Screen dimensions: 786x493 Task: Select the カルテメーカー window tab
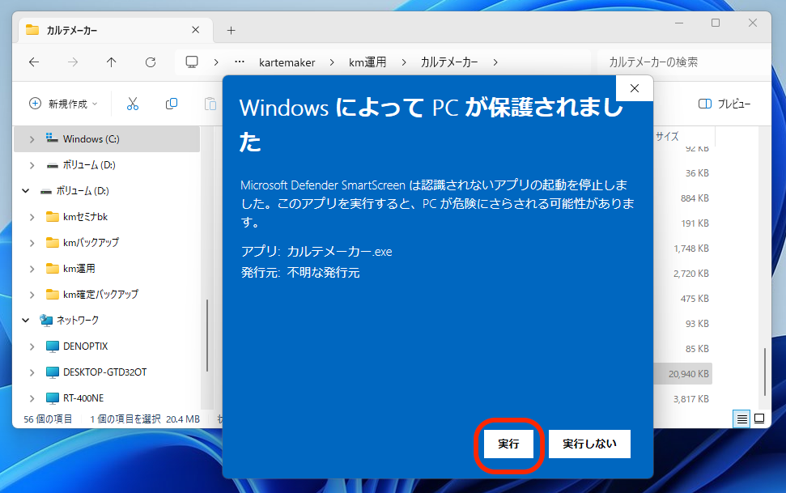coord(105,30)
